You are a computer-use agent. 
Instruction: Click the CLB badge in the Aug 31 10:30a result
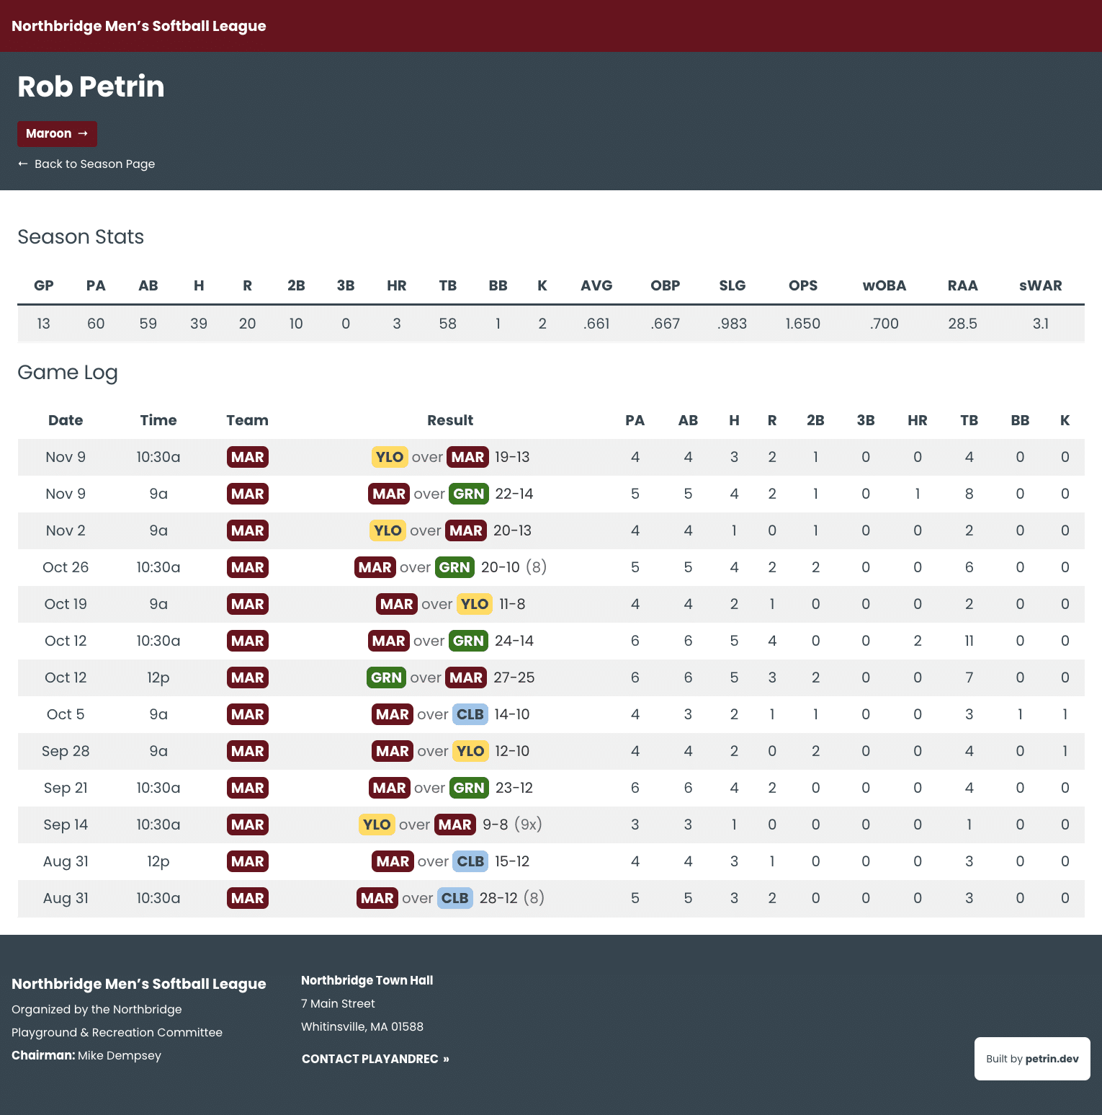click(454, 898)
